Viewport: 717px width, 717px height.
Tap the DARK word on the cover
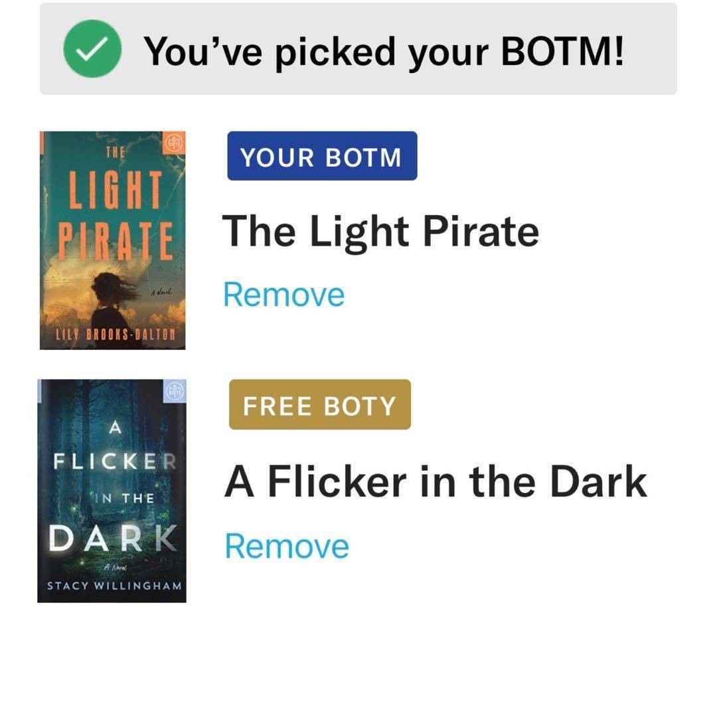[x=114, y=538]
